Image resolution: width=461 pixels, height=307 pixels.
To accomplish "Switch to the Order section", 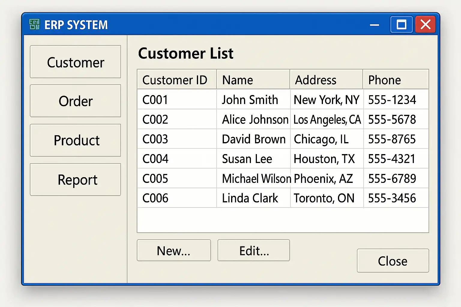I will (x=75, y=101).
